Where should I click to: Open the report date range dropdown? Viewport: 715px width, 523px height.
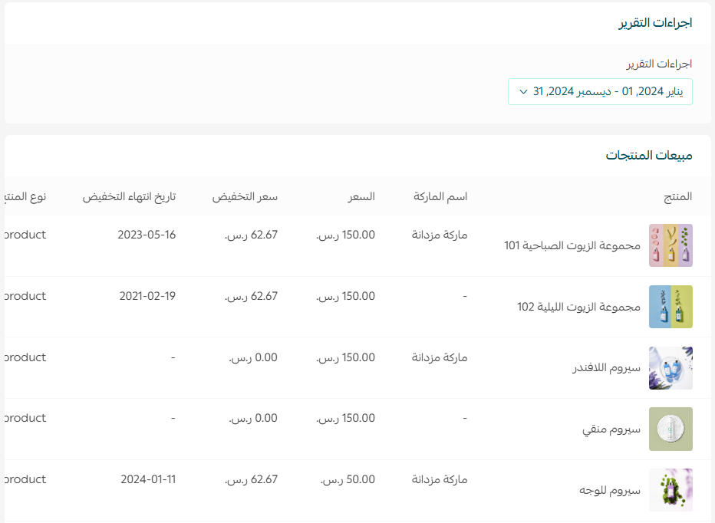600,91
